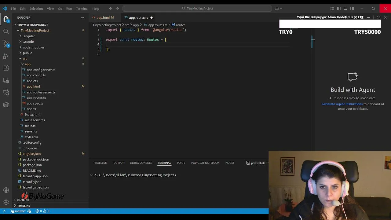Switch to the OUTPUT panel tab

point(119,163)
